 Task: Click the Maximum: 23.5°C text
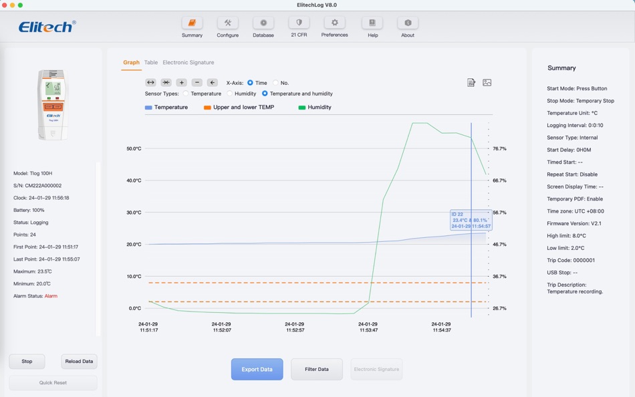click(x=32, y=271)
